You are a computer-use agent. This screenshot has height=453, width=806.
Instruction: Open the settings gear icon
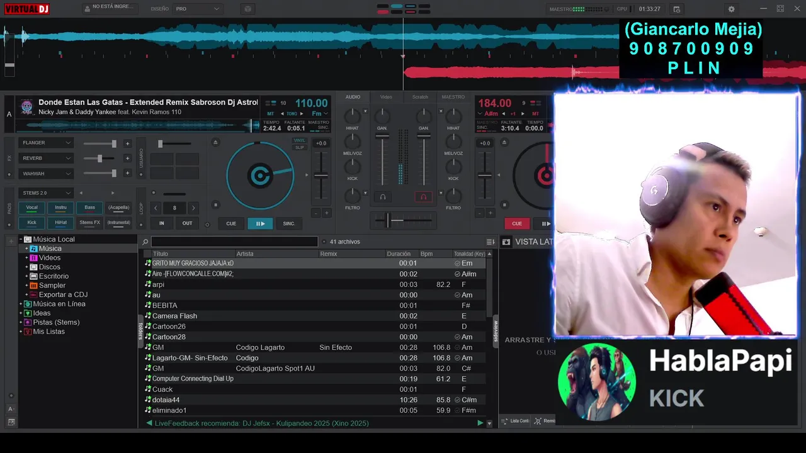(x=731, y=9)
